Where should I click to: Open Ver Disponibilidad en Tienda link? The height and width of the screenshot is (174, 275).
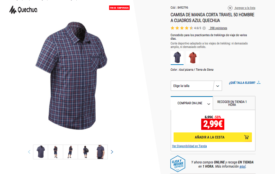pos(189,146)
